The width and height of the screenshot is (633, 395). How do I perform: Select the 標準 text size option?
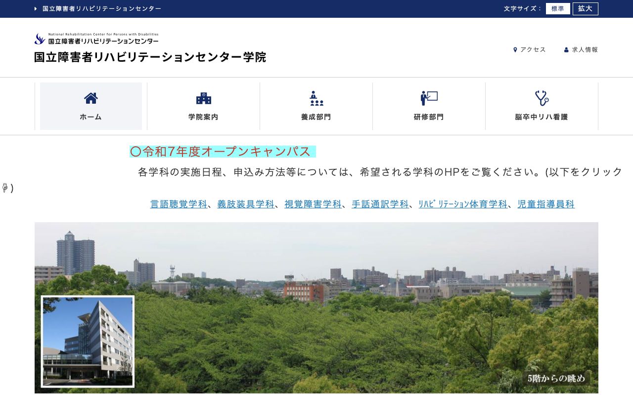pyautogui.click(x=558, y=8)
